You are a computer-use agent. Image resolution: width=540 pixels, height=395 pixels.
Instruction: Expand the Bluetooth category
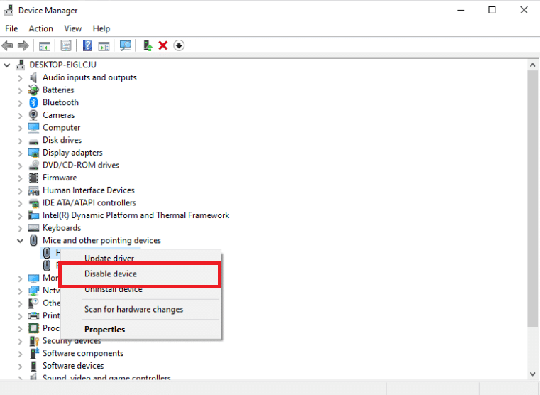click(20, 103)
